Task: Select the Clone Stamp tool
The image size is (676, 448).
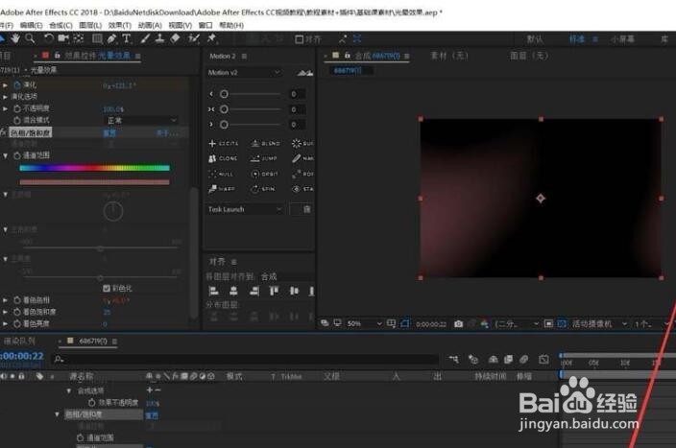Action: pyautogui.click(x=159, y=38)
